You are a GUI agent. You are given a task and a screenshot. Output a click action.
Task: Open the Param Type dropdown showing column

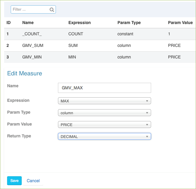tap(105, 113)
